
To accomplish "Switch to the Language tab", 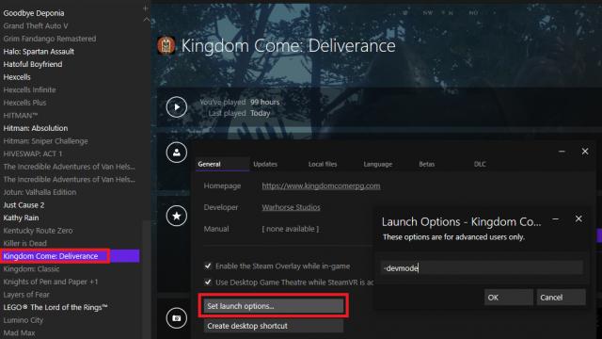I will click(x=378, y=164).
